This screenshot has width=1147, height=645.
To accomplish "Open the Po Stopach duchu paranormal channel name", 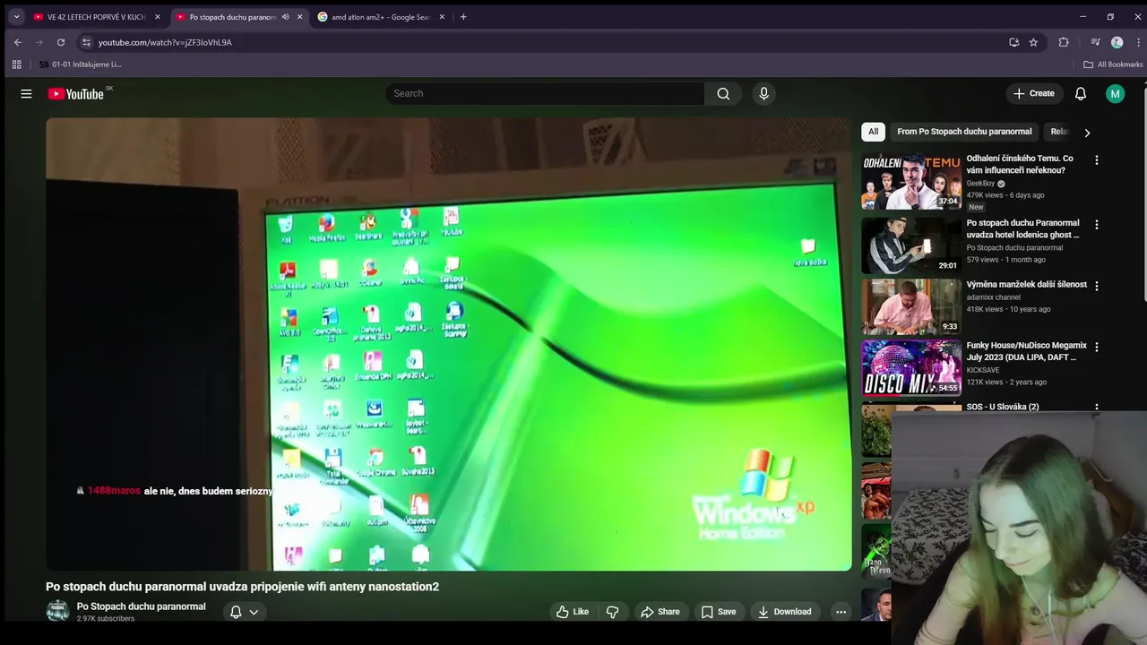I will pos(141,606).
